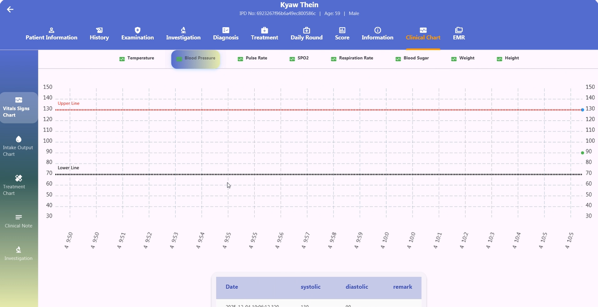Go back using the arrow icon

pyautogui.click(x=10, y=9)
